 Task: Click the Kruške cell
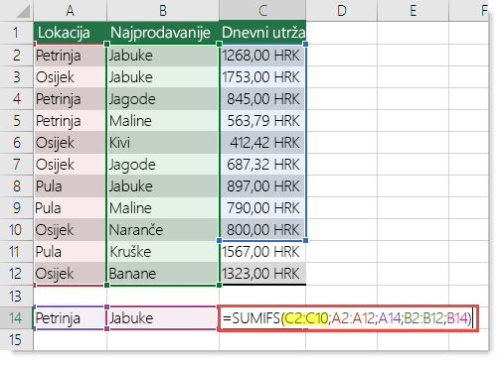(x=163, y=252)
